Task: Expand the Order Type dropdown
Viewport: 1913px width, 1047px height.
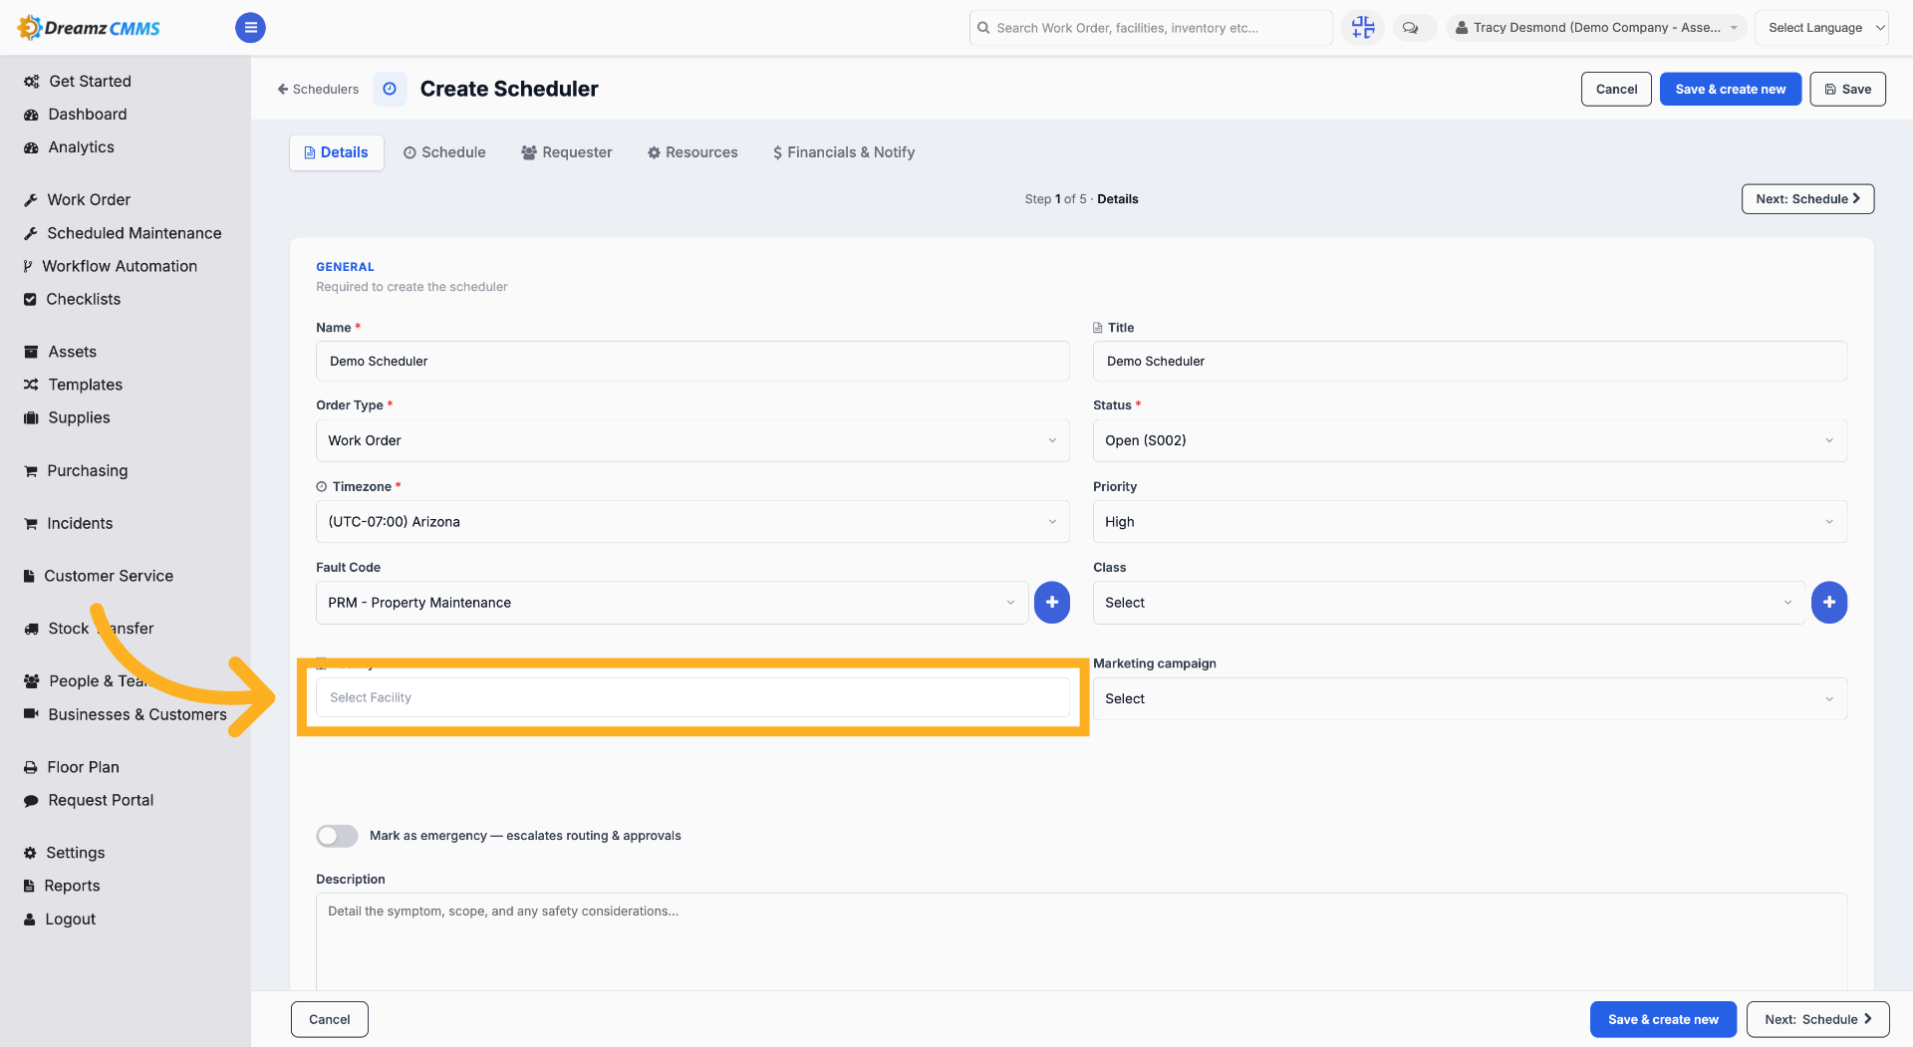Action: 692,440
